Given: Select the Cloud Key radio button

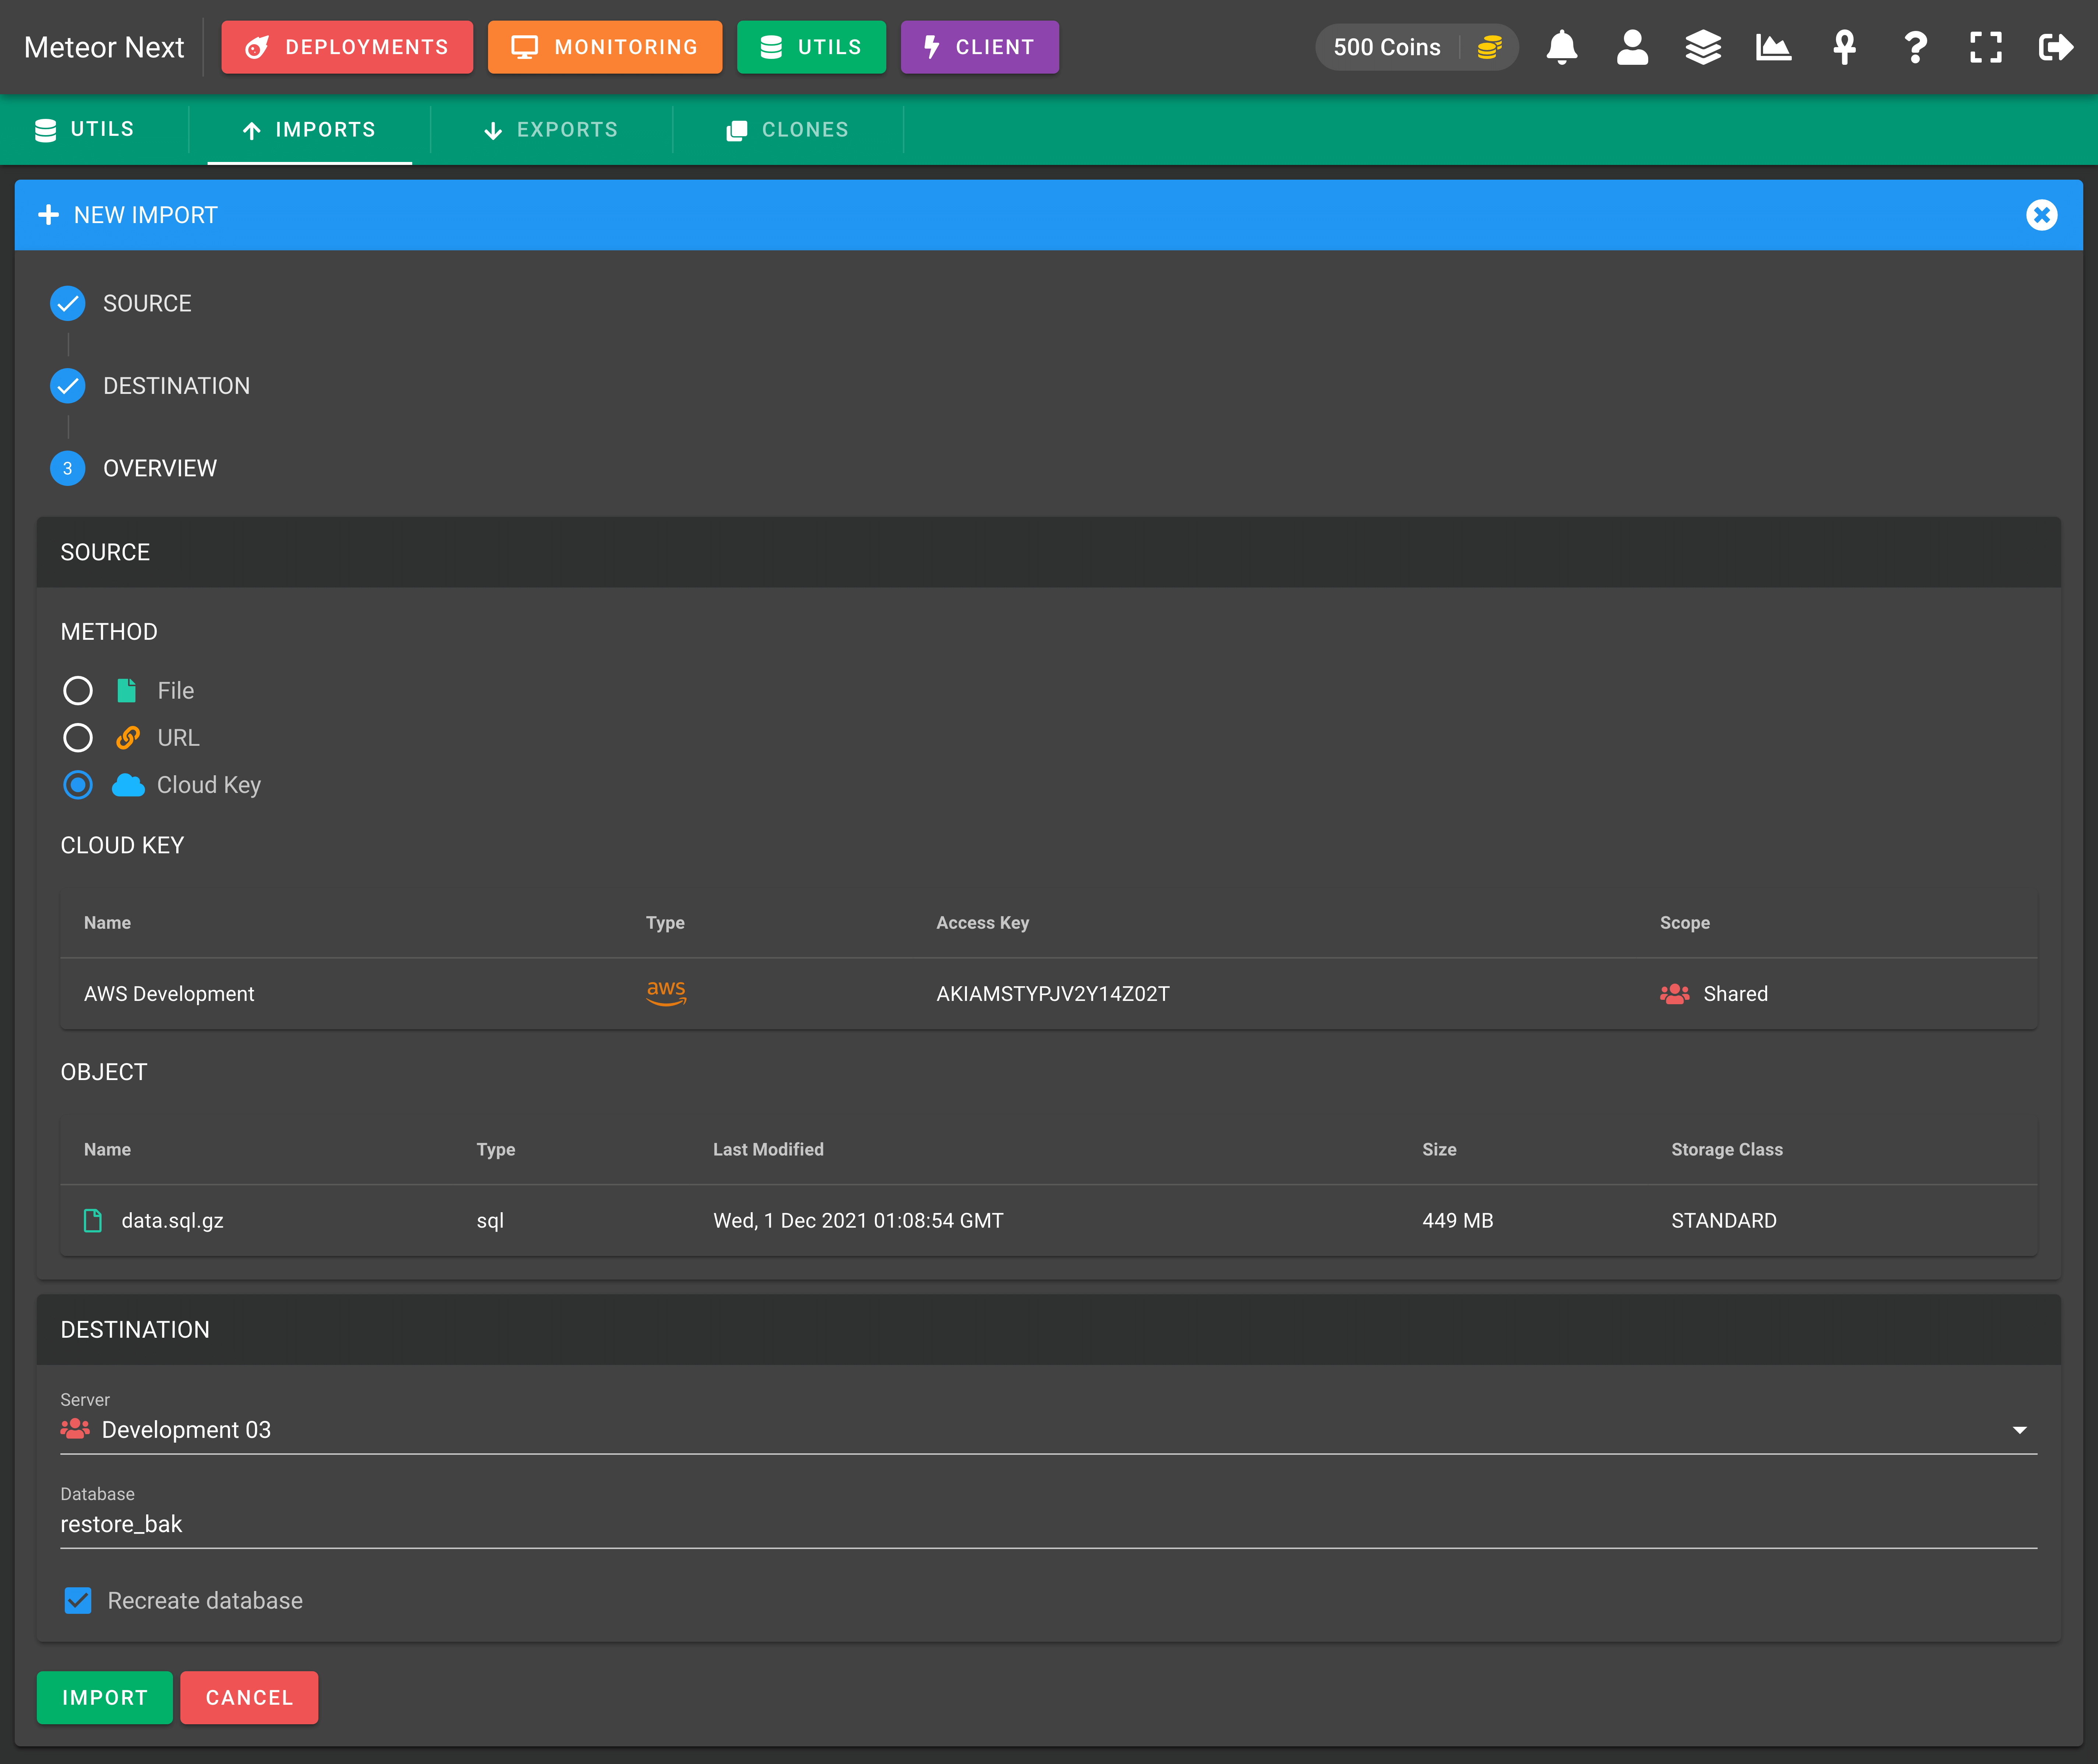Looking at the screenshot, I should pos(78,785).
